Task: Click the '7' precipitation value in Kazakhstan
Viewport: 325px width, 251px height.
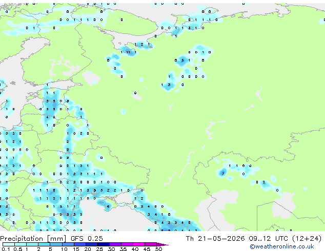Action: (223, 174)
